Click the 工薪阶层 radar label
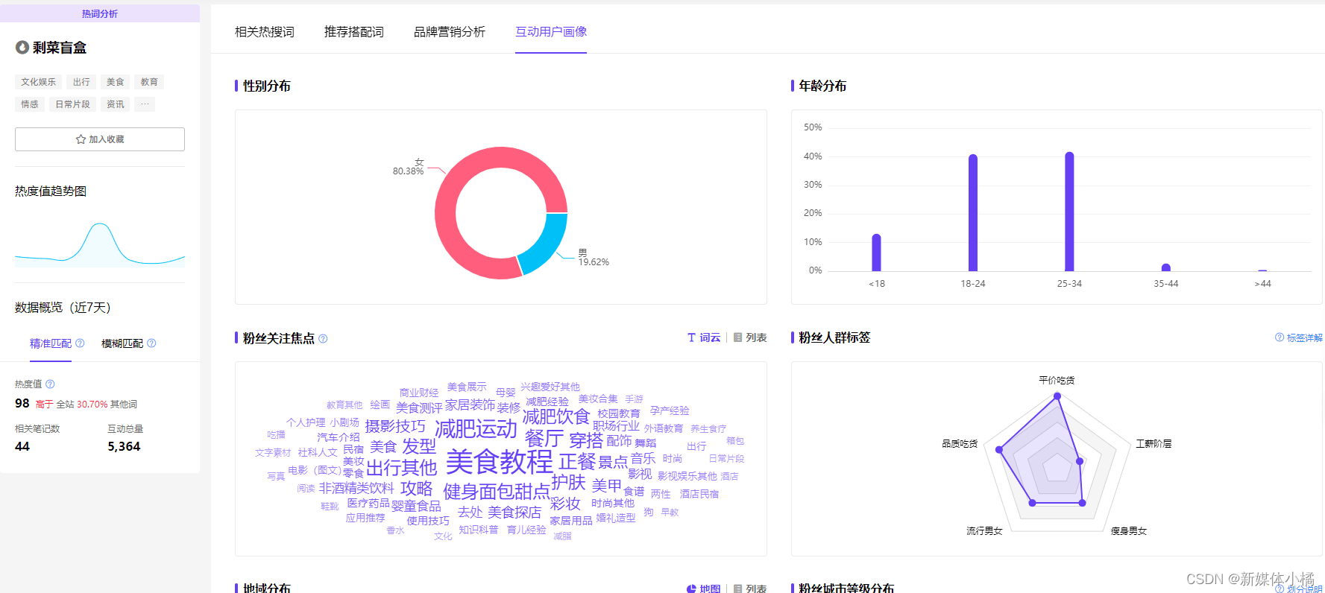Viewport: 1325px width, 593px height. click(1154, 444)
